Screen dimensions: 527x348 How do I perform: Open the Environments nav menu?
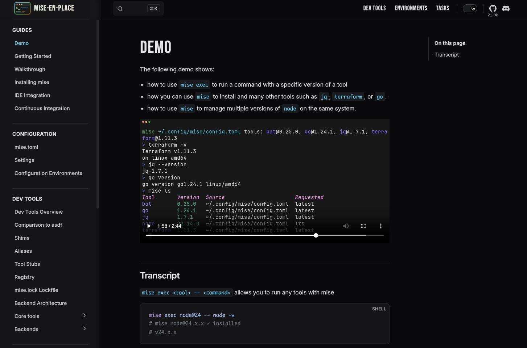tap(411, 8)
